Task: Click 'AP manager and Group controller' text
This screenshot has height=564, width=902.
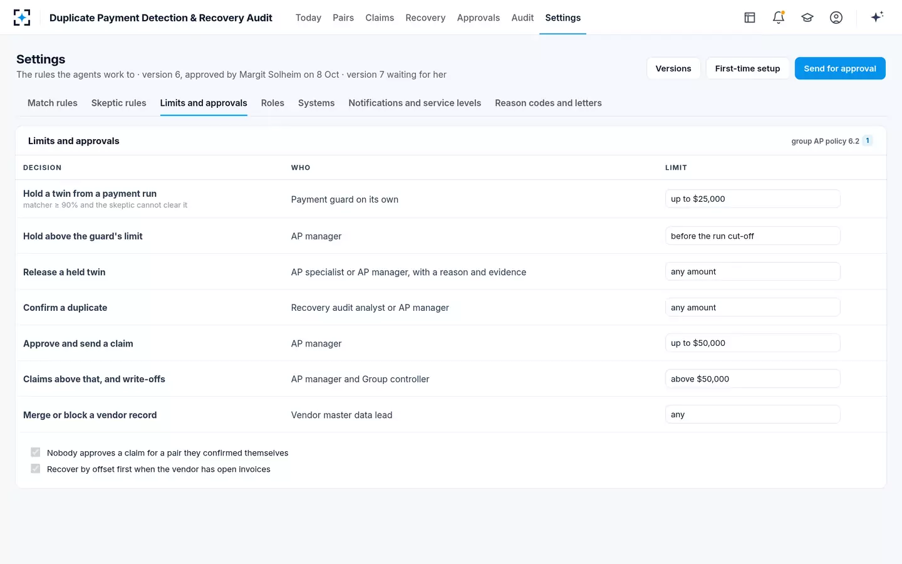Action: [360, 379]
